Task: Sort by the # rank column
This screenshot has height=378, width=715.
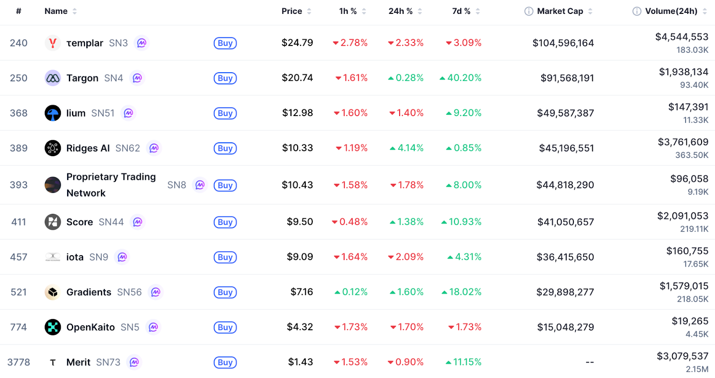Action: point(19,11)
